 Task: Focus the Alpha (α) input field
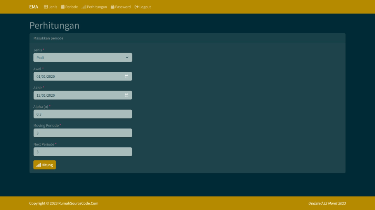[x=82, y=114]
